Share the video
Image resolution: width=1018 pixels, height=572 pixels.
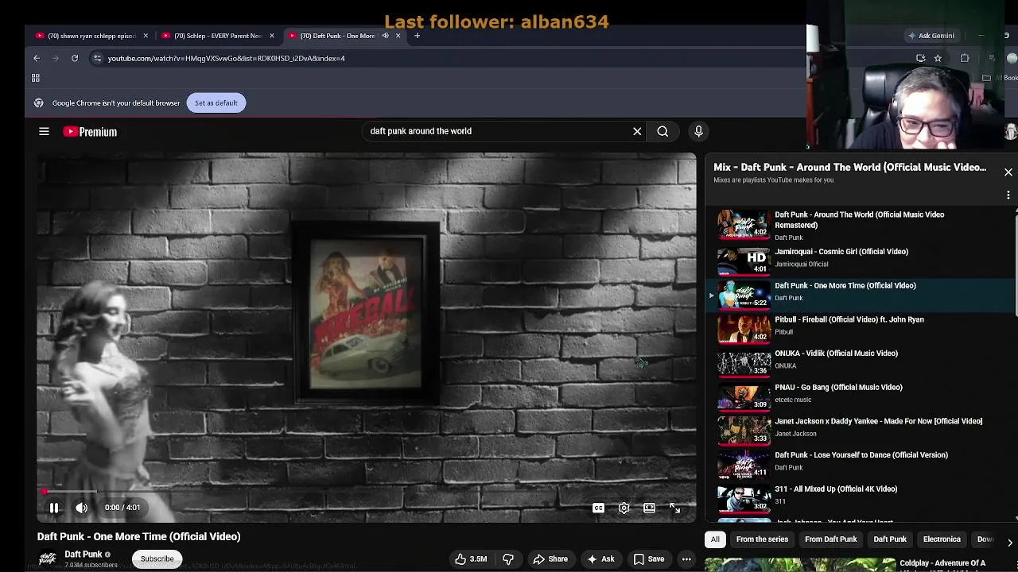550,559
